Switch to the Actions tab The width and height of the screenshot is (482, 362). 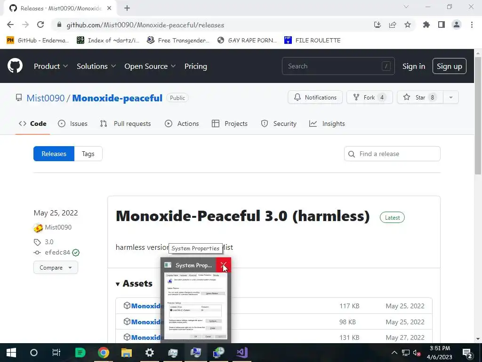(182, 123)
